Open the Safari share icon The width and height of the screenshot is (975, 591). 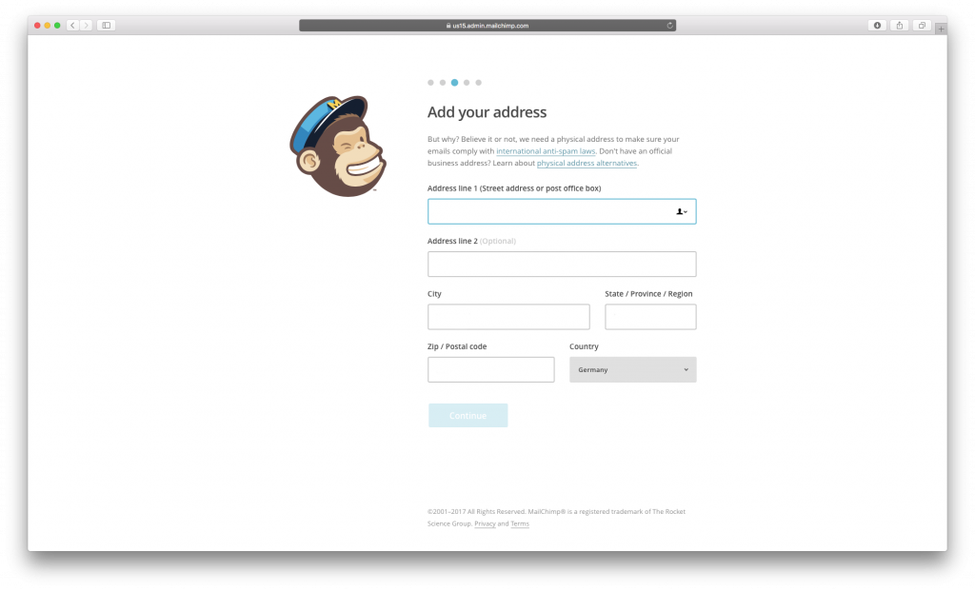tap(900, 26)
